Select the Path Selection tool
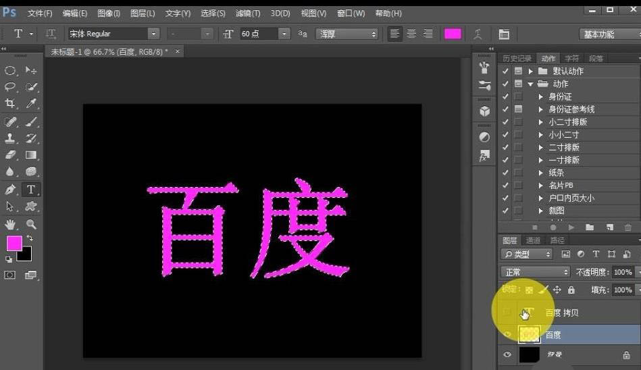 [x=10, y=207]
